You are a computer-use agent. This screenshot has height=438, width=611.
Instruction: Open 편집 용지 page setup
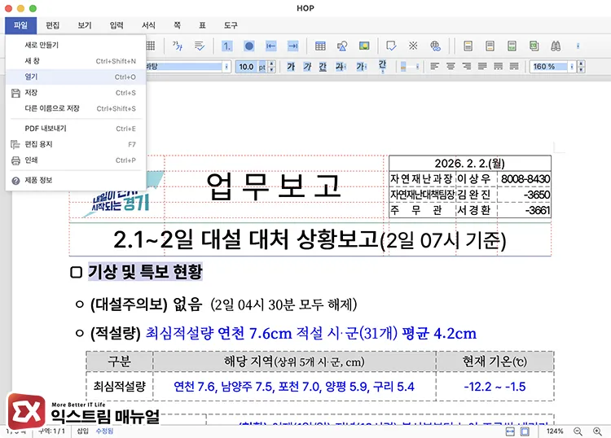[x=76, y=144]
